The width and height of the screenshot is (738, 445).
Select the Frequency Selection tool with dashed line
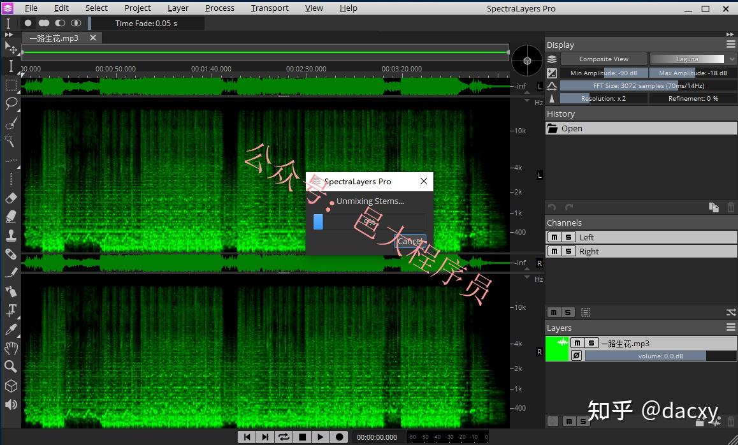[x=10, y=161]
